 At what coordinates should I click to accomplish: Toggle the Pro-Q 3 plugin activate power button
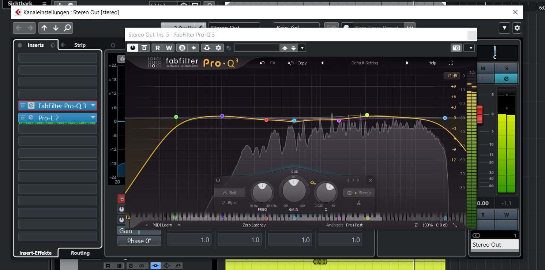pyautogui.click(x=132, y=48)
